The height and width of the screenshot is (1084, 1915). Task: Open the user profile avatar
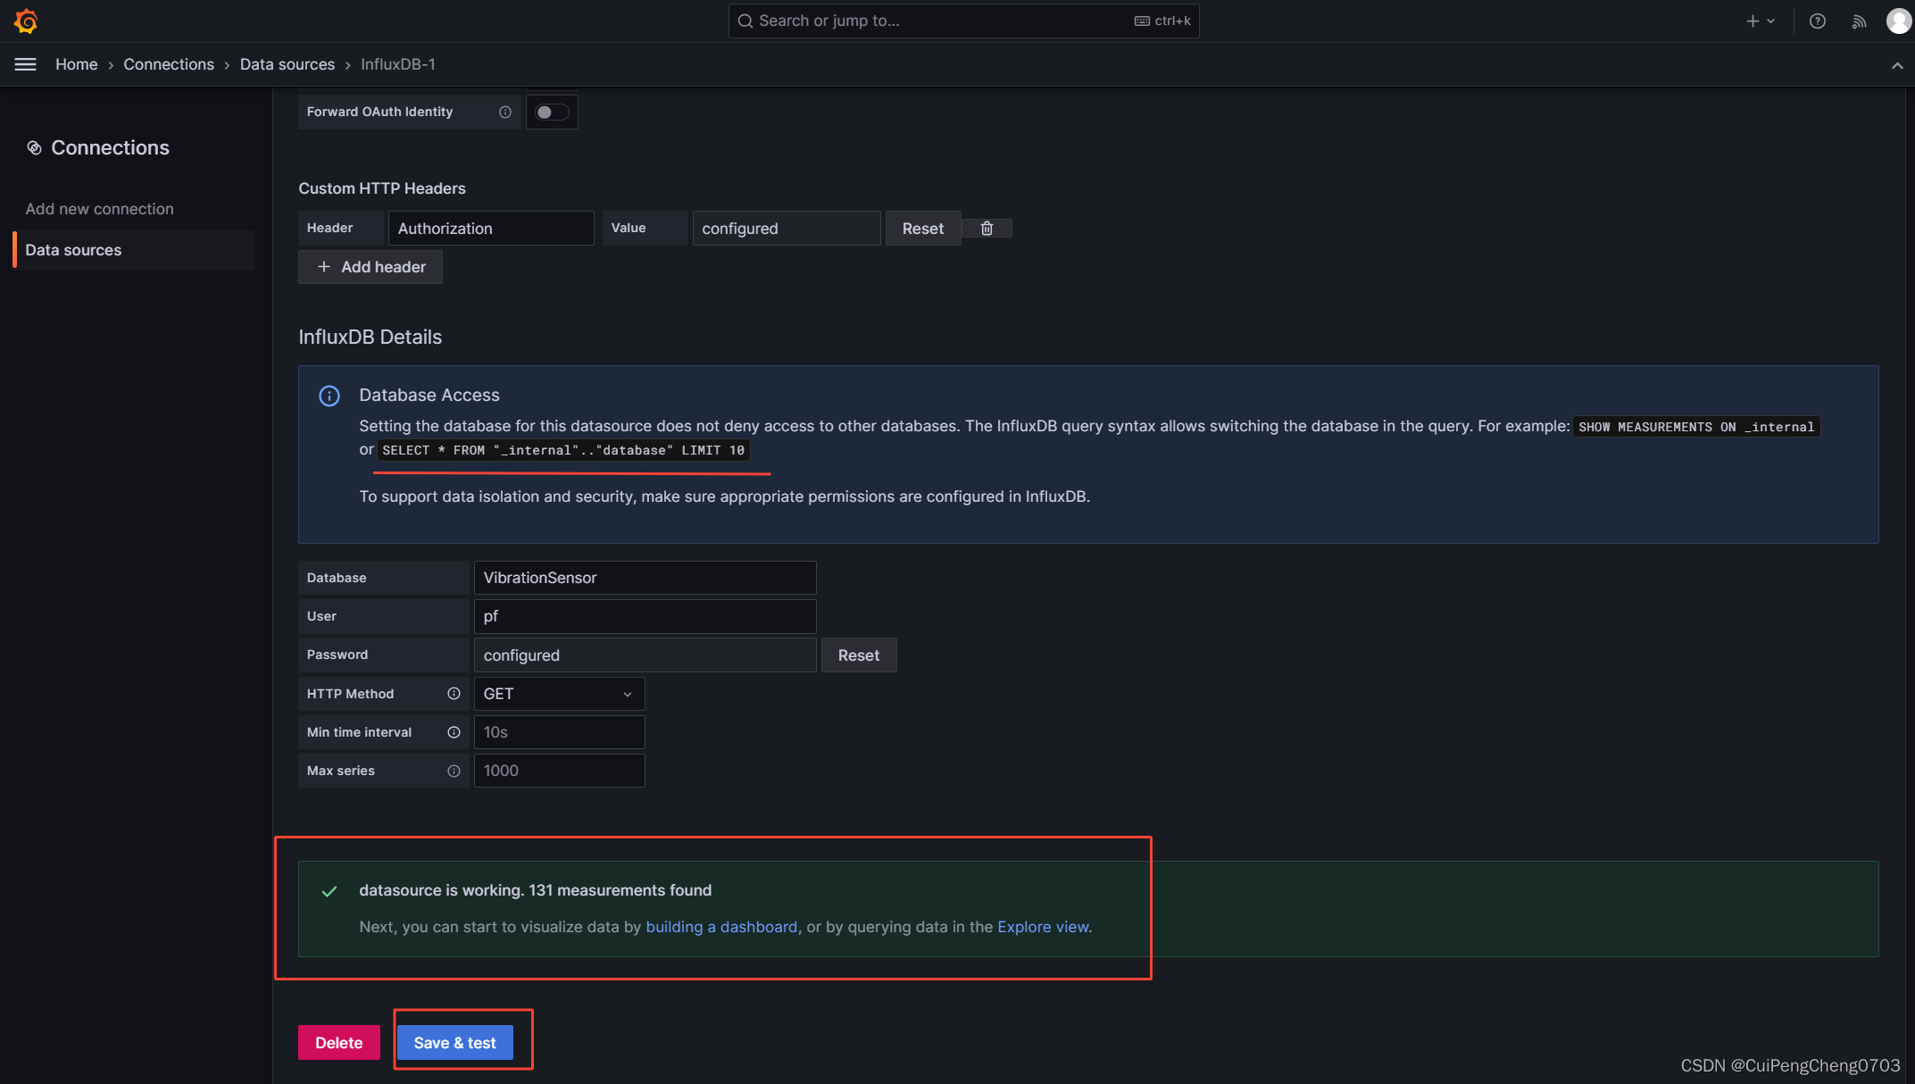tap(1898, 21)
